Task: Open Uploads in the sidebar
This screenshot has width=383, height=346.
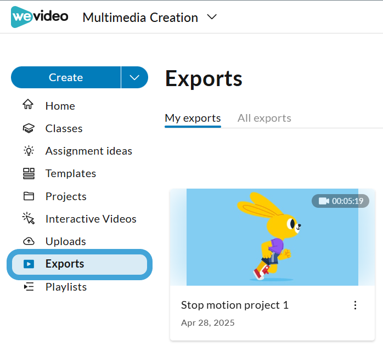Action: tap(66, 241)
